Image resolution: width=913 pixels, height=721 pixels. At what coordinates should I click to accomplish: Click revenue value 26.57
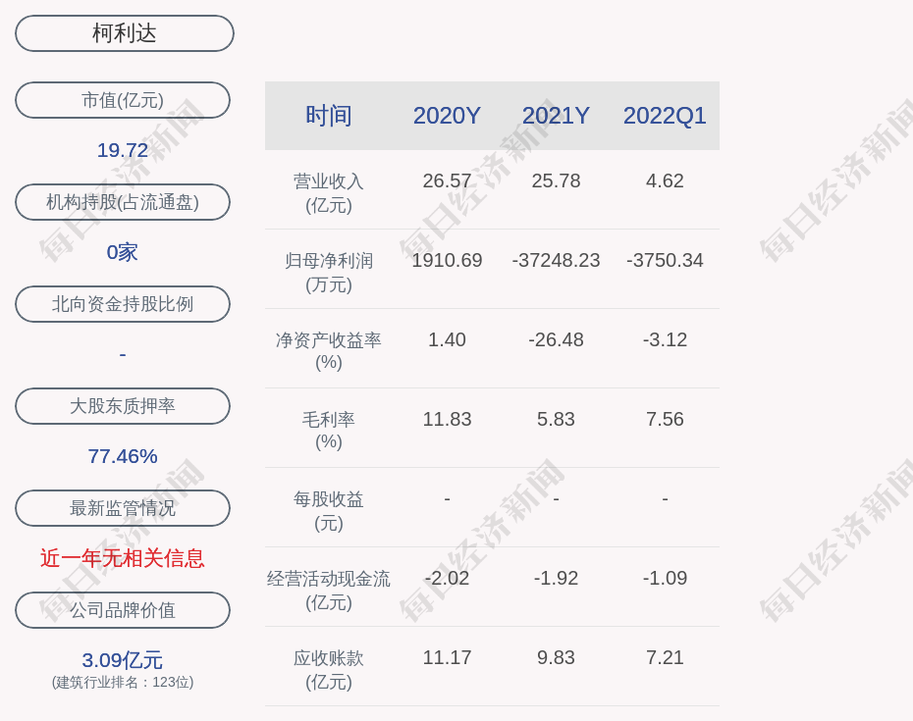448,180
